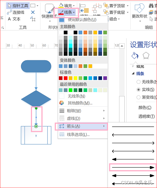The image size is (157, 188).
Task: Open the Quick Styles (快速样式) gallery
Action: [49, 13]
